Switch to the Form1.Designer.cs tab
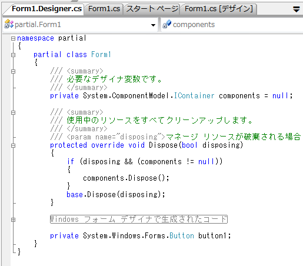303x266 pixels. [46, 9]
